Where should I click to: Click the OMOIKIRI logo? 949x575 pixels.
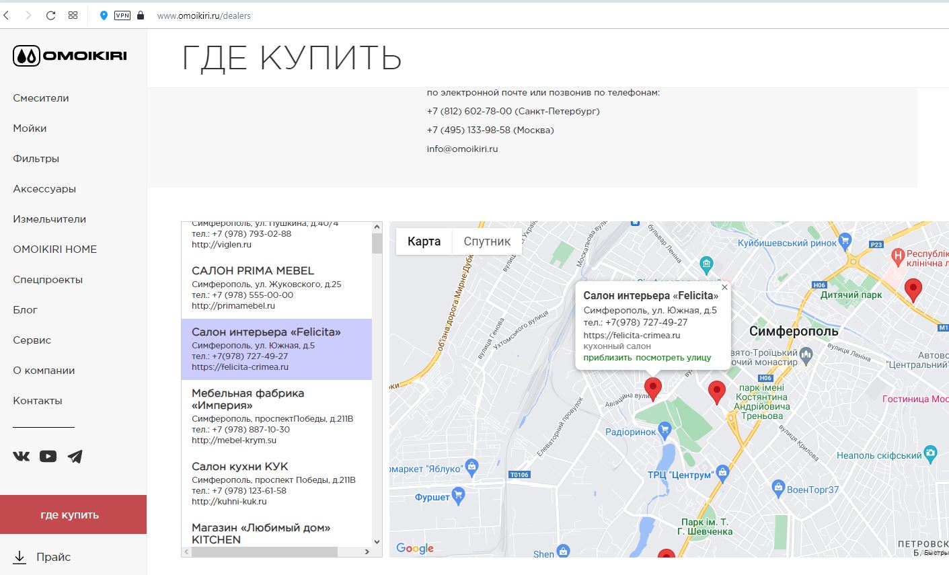tap(70, 56)
